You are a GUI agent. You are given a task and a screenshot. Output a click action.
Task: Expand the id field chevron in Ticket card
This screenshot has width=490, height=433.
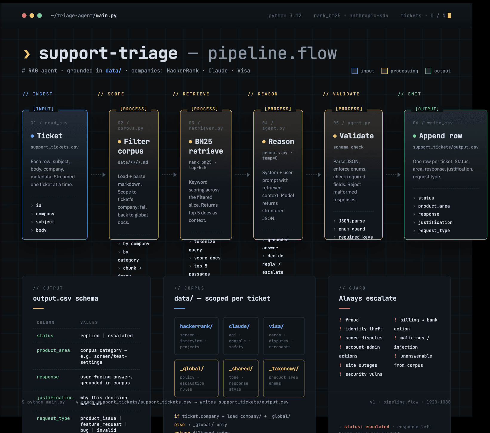[32, 205]
